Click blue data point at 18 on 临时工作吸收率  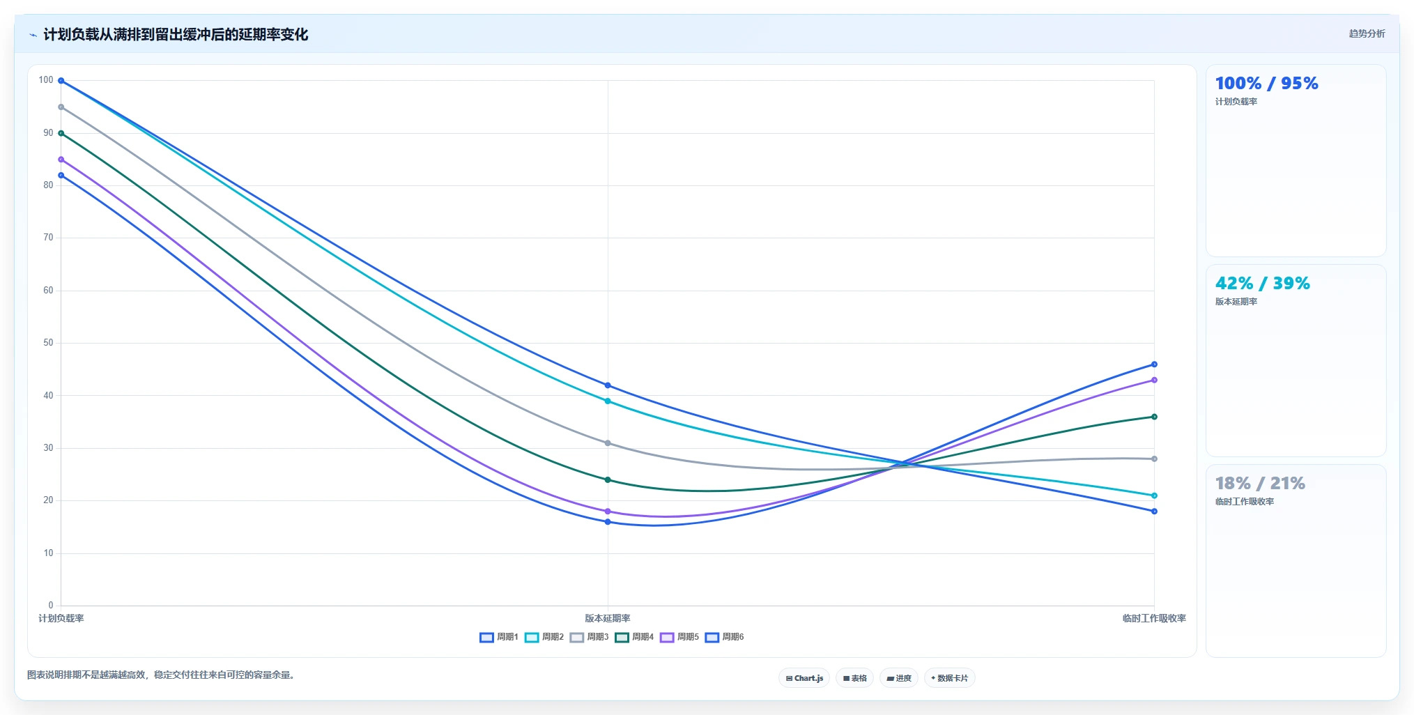(1154, 512)
